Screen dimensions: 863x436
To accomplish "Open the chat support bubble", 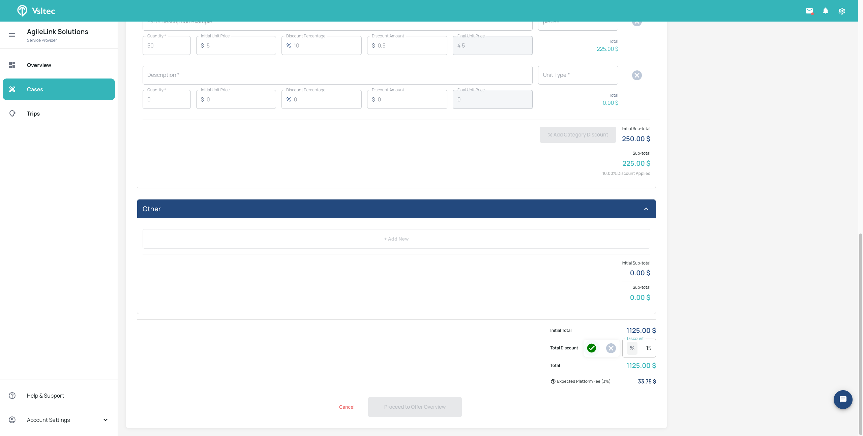I will [843, 400].
